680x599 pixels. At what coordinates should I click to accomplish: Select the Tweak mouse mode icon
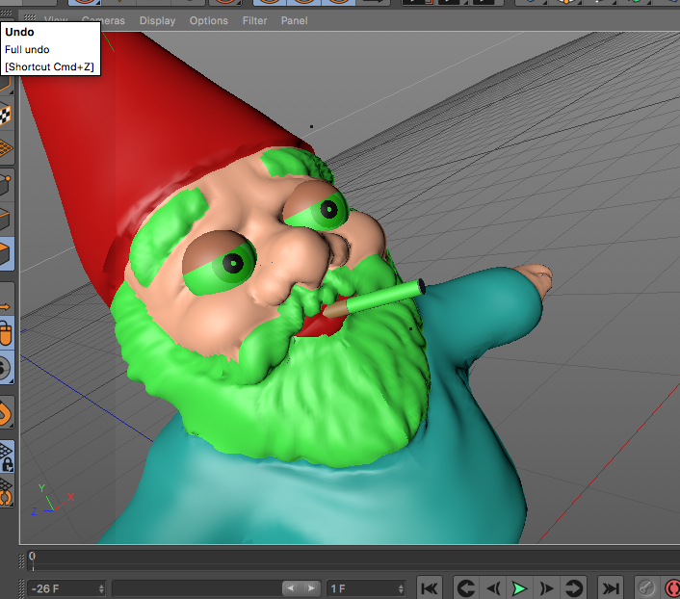tap(6, 334)
